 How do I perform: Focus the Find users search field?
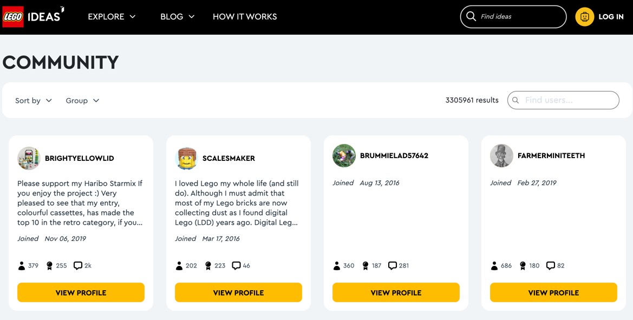(569, 100)
